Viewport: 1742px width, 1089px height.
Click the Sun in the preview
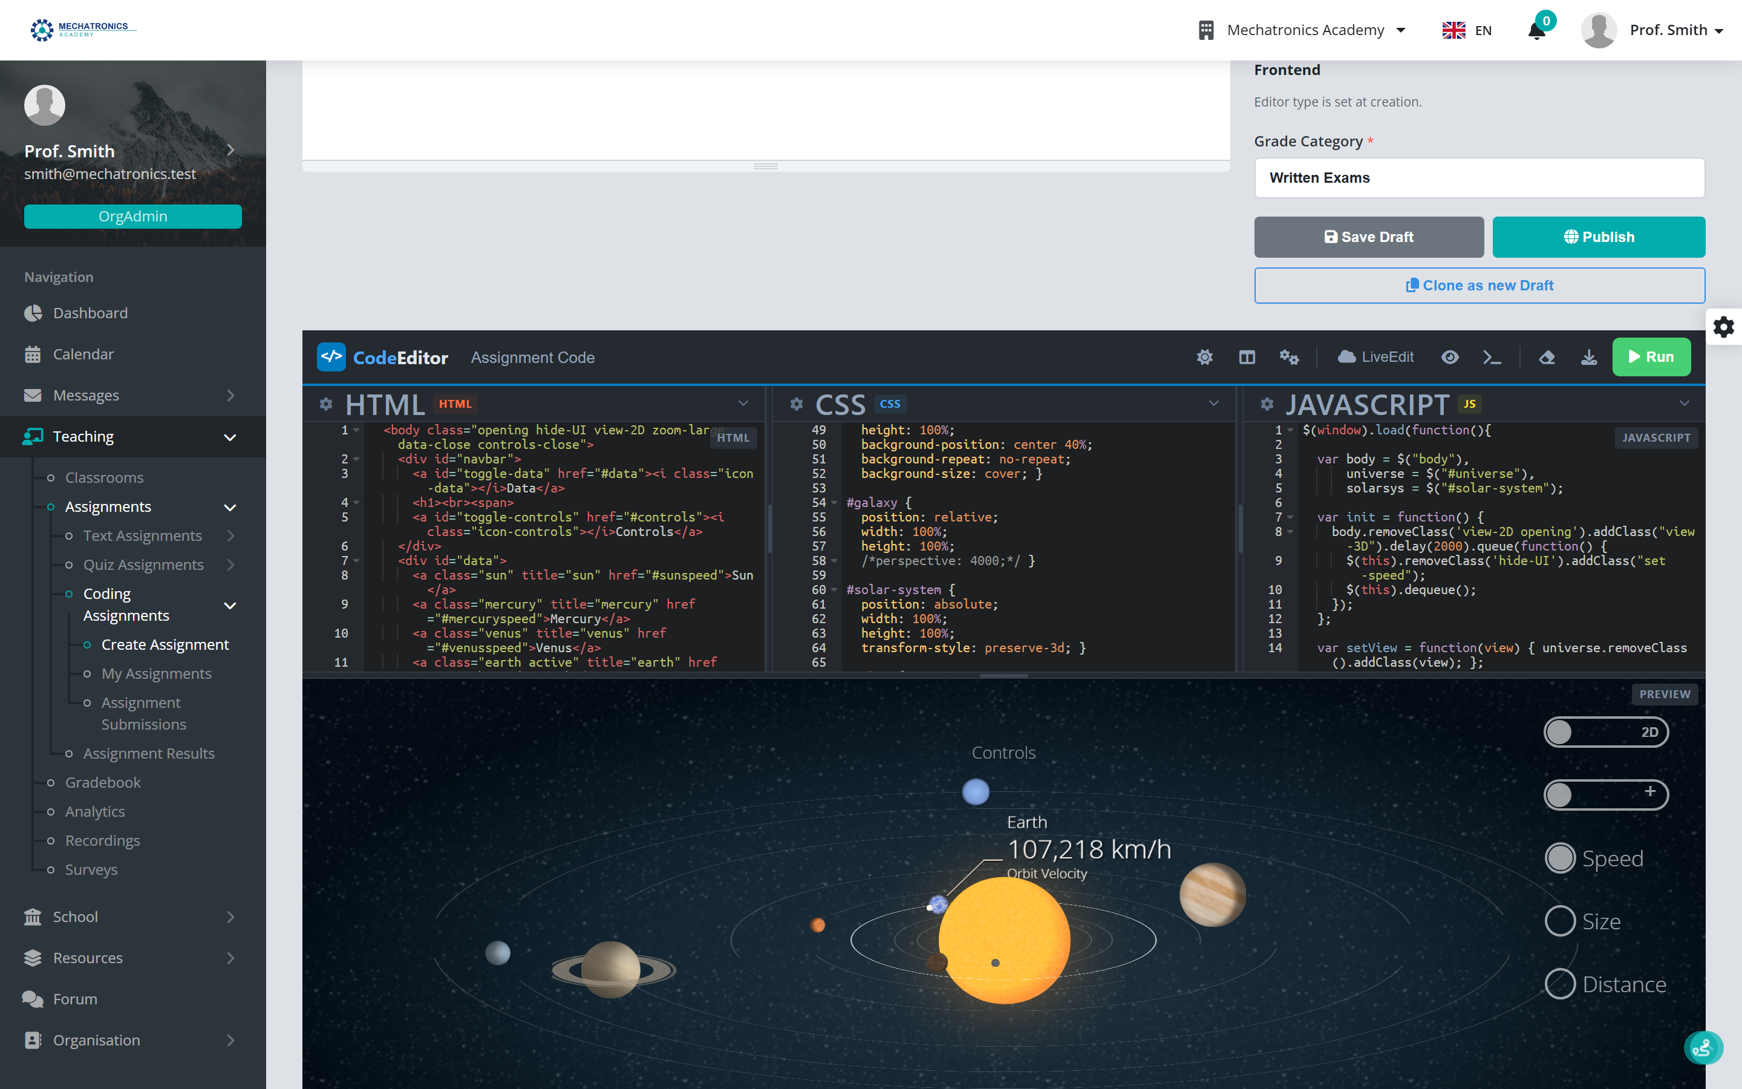(1004, 940)
